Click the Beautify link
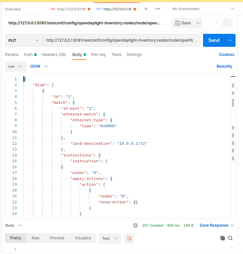 coord(224,66)
